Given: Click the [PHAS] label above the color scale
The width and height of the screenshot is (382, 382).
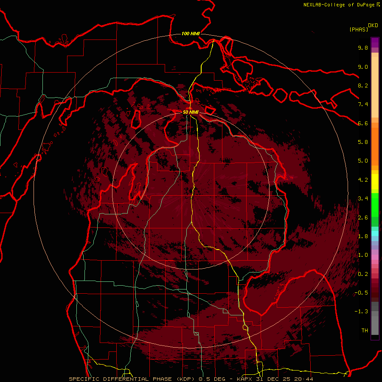Looking at the screenshot, I should [359, 29].
